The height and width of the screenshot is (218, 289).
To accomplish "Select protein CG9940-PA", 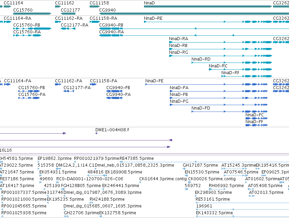I will (x=119, y=95).
